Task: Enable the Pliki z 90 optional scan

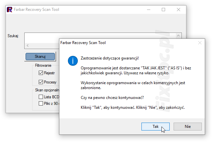Action: point(41,104)
